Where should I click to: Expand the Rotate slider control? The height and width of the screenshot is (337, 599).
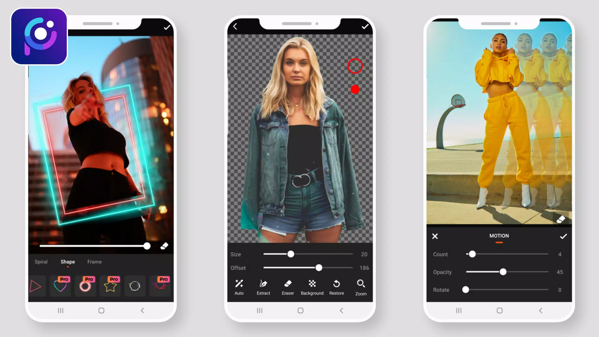click(465, 290)
